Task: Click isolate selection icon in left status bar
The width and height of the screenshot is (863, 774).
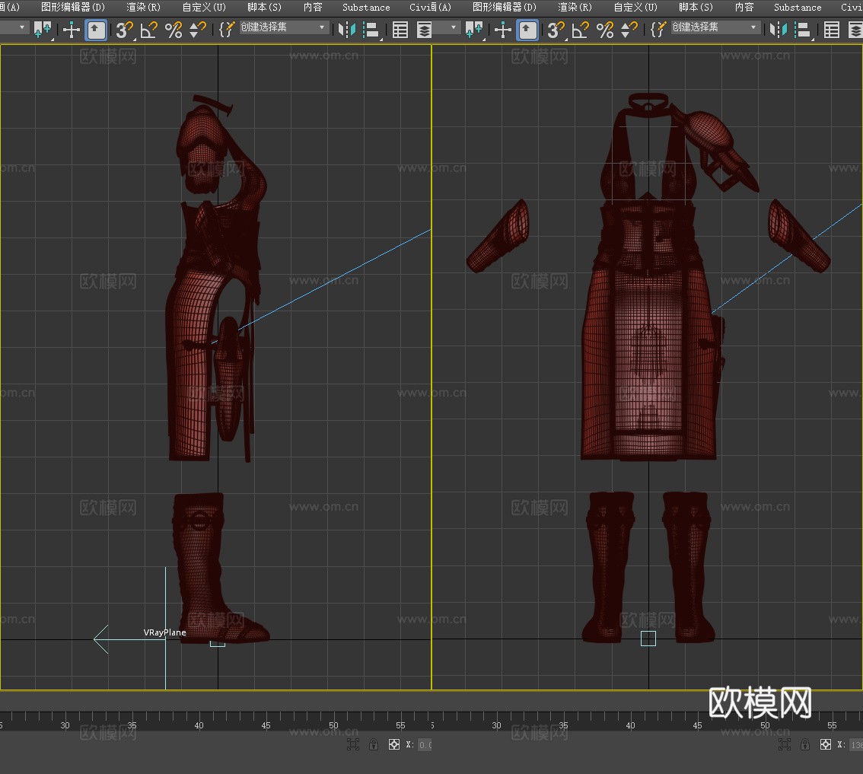Action: point(353,745)
